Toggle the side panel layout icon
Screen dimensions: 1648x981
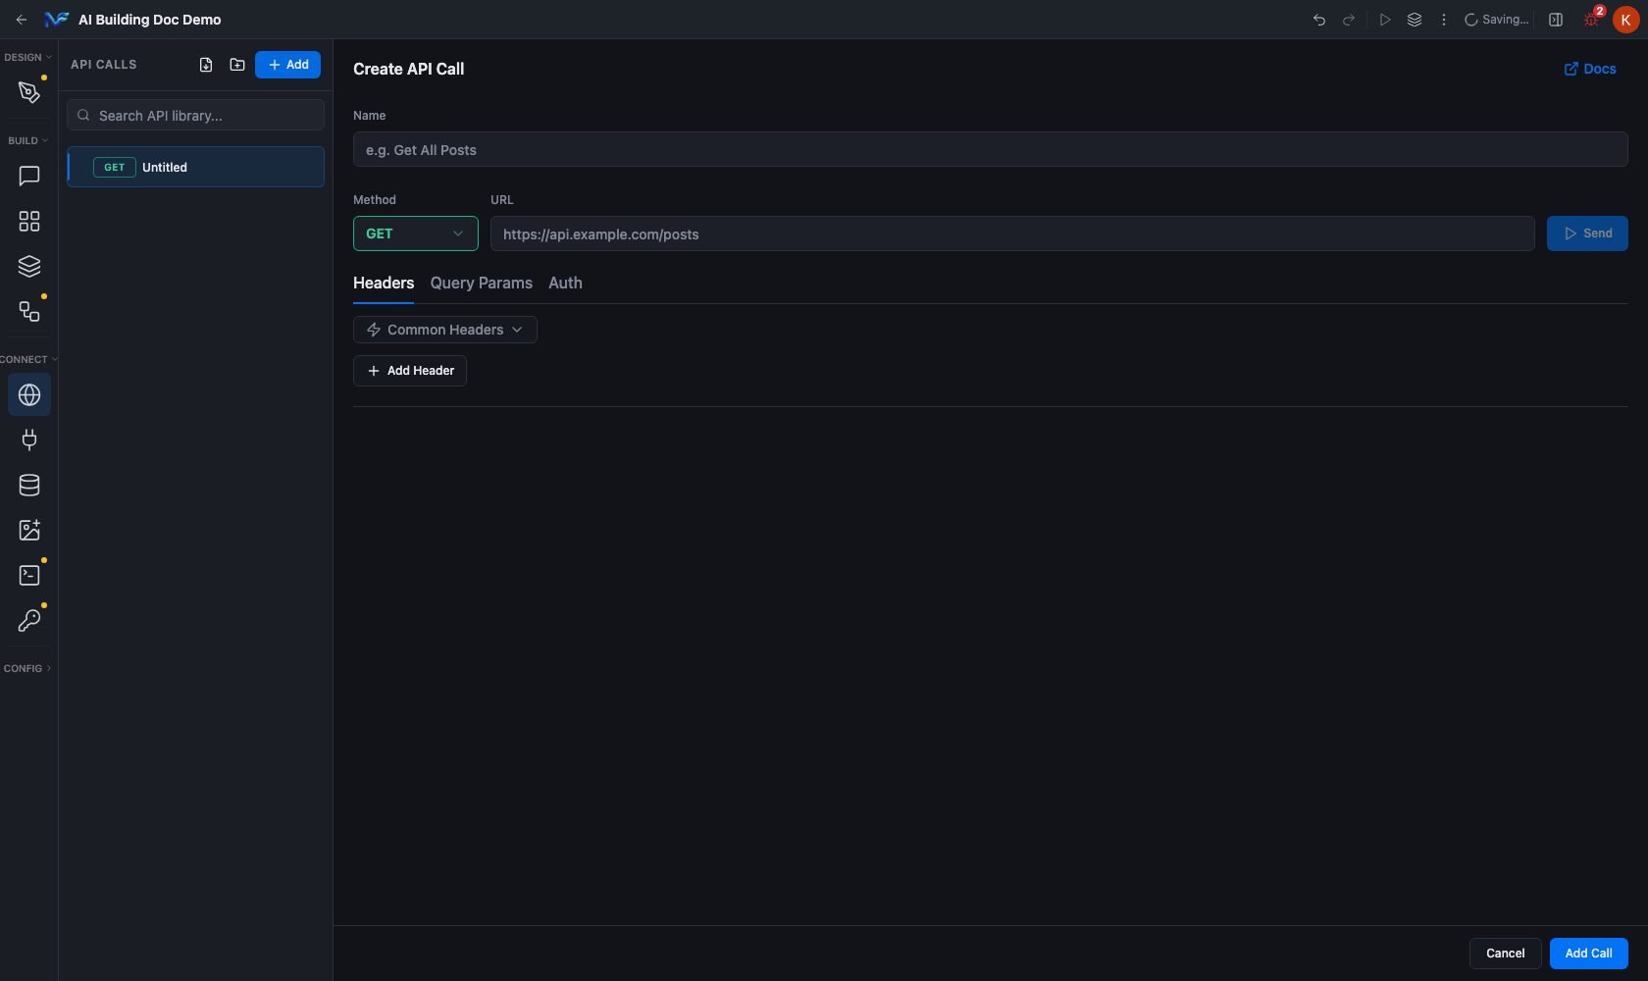coord(1556,20)
